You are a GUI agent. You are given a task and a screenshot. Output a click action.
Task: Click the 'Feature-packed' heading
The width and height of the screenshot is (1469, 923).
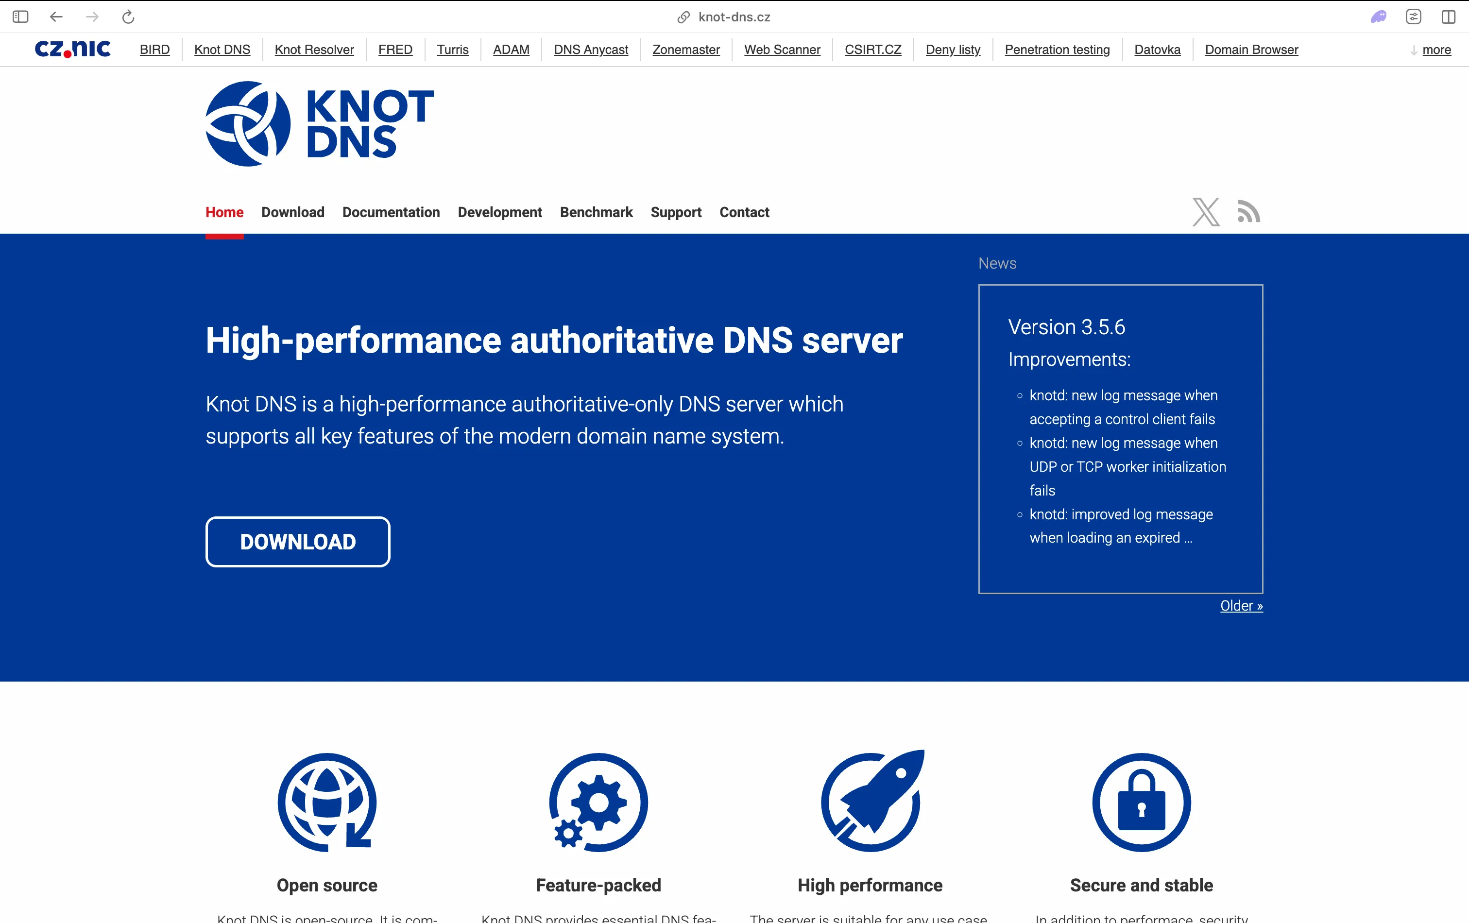point(598,885)
